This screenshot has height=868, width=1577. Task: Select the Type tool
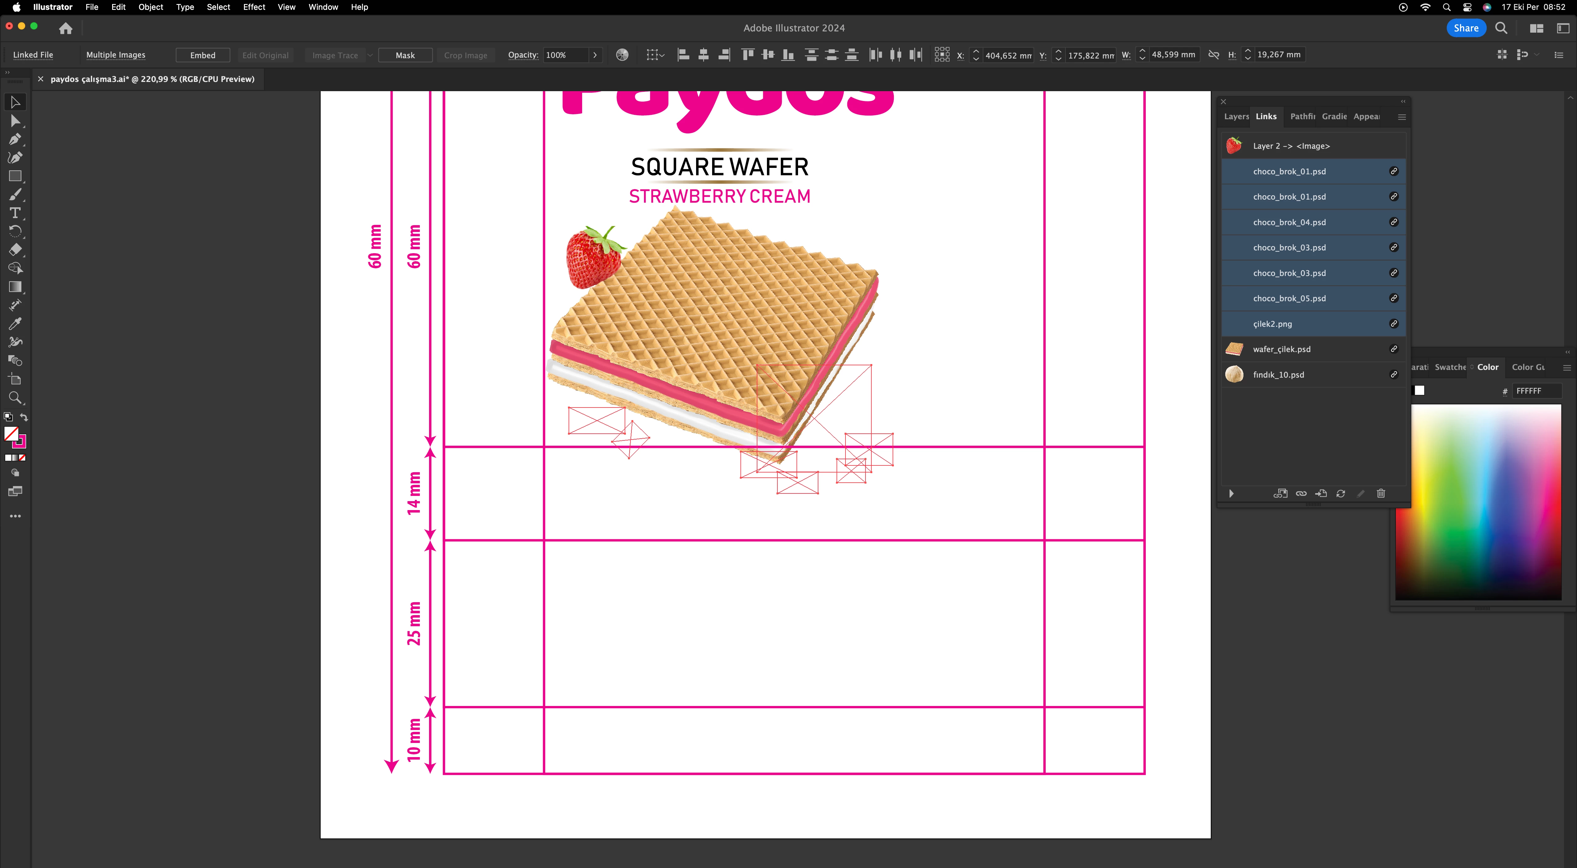pos(15,213)
